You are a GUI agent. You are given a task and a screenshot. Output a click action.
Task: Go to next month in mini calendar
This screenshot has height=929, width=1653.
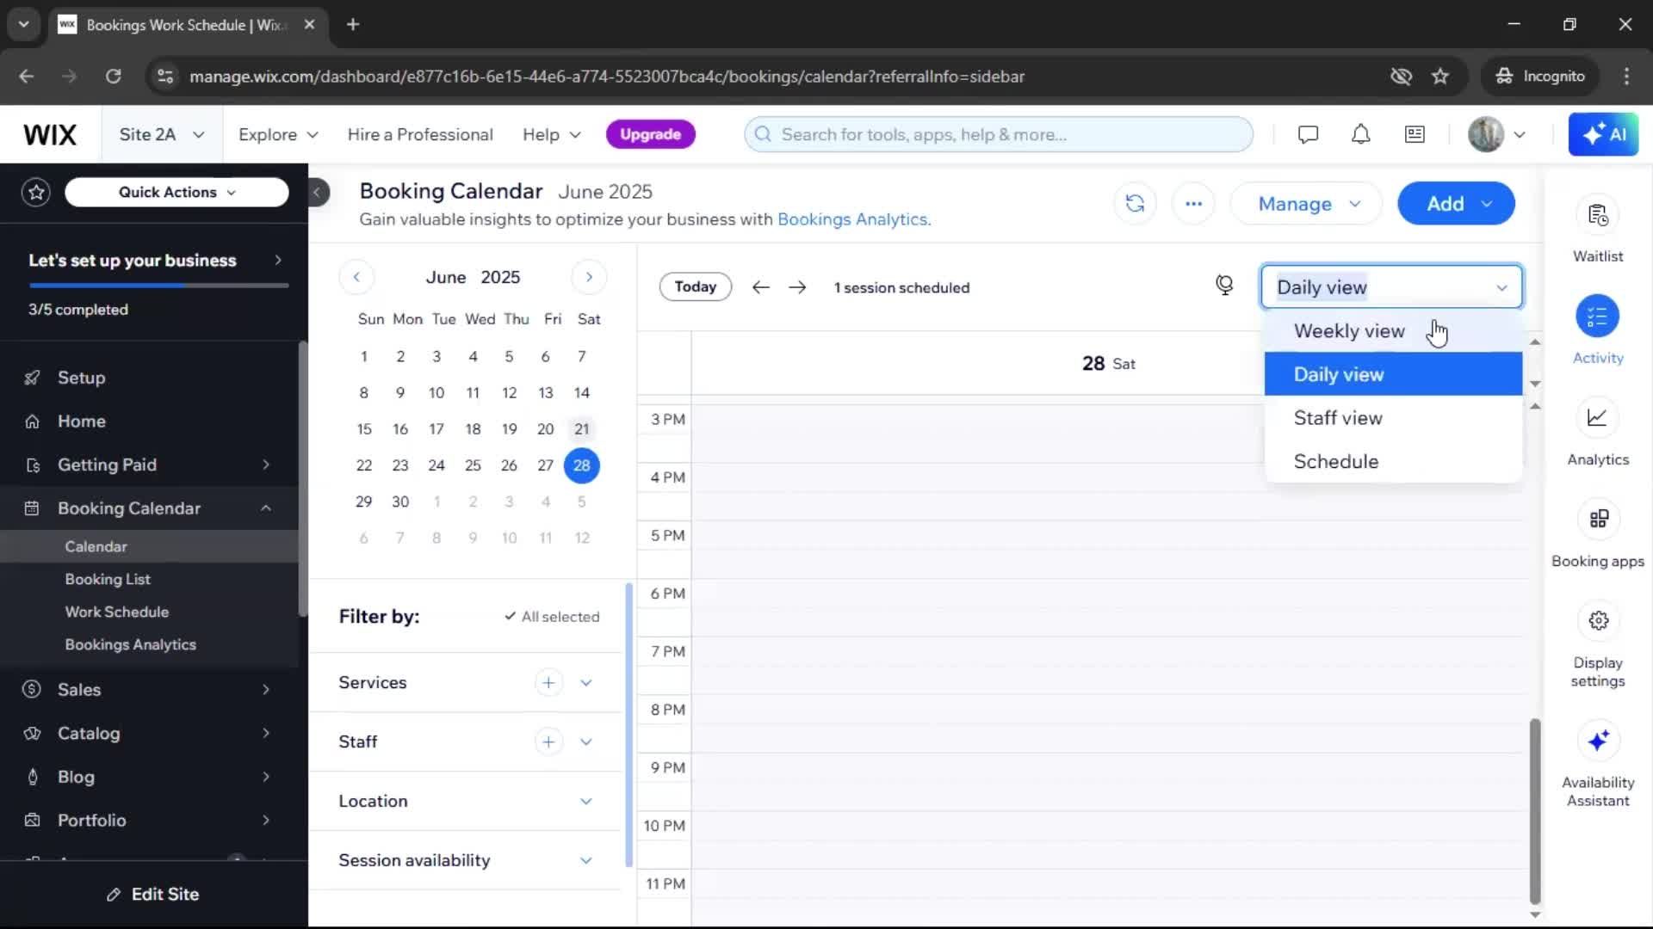coord(589,277)
